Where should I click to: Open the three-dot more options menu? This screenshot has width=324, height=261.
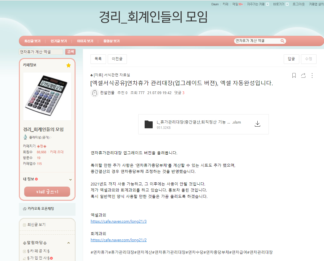[x=312, y=76]
